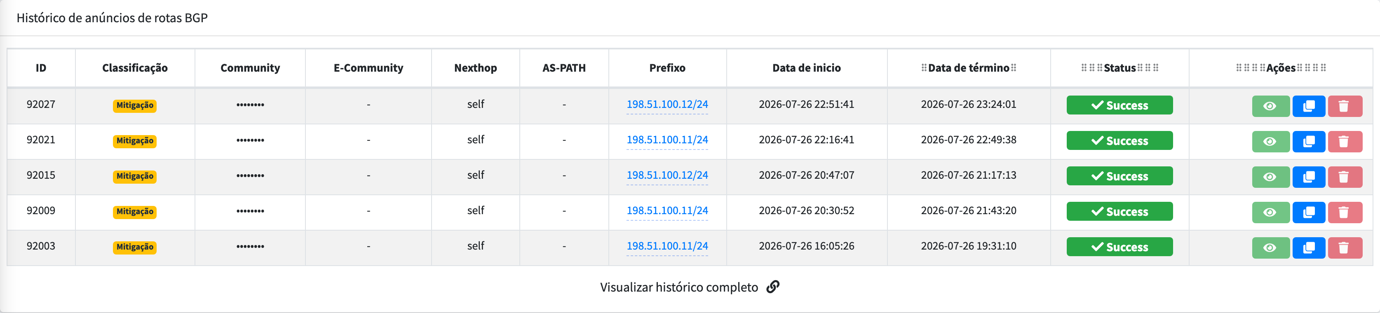Copy announcement 92021 with the blue clone icon
Screen dimensions: 1380x313
[x=1308, y=141]
